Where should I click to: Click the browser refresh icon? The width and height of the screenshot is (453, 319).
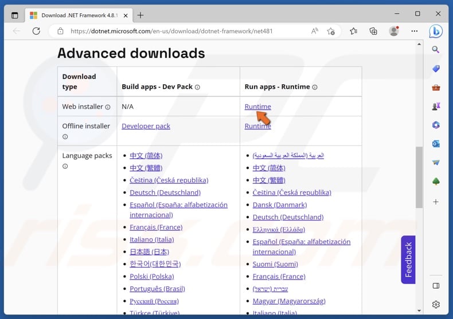coord(36,31)
